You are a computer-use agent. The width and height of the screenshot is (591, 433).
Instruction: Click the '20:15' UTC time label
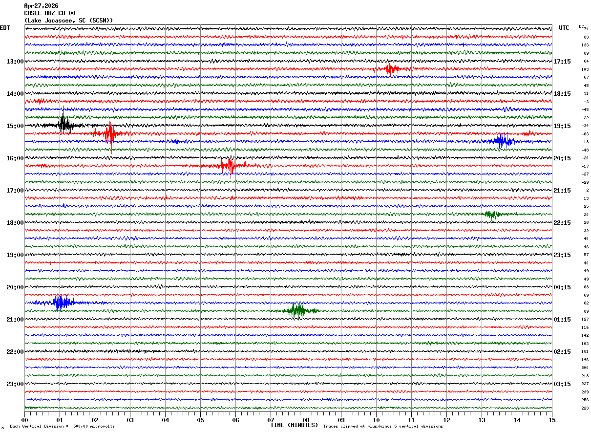pyautogui.click(x=562, y=158)
